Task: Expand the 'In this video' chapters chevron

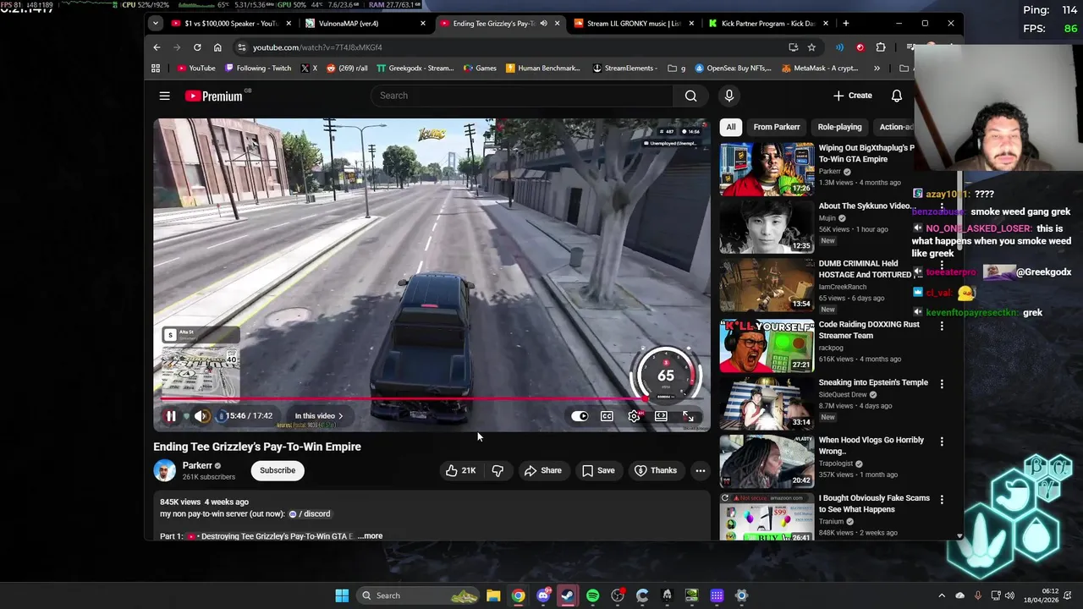Action: (x=341, y=416)
